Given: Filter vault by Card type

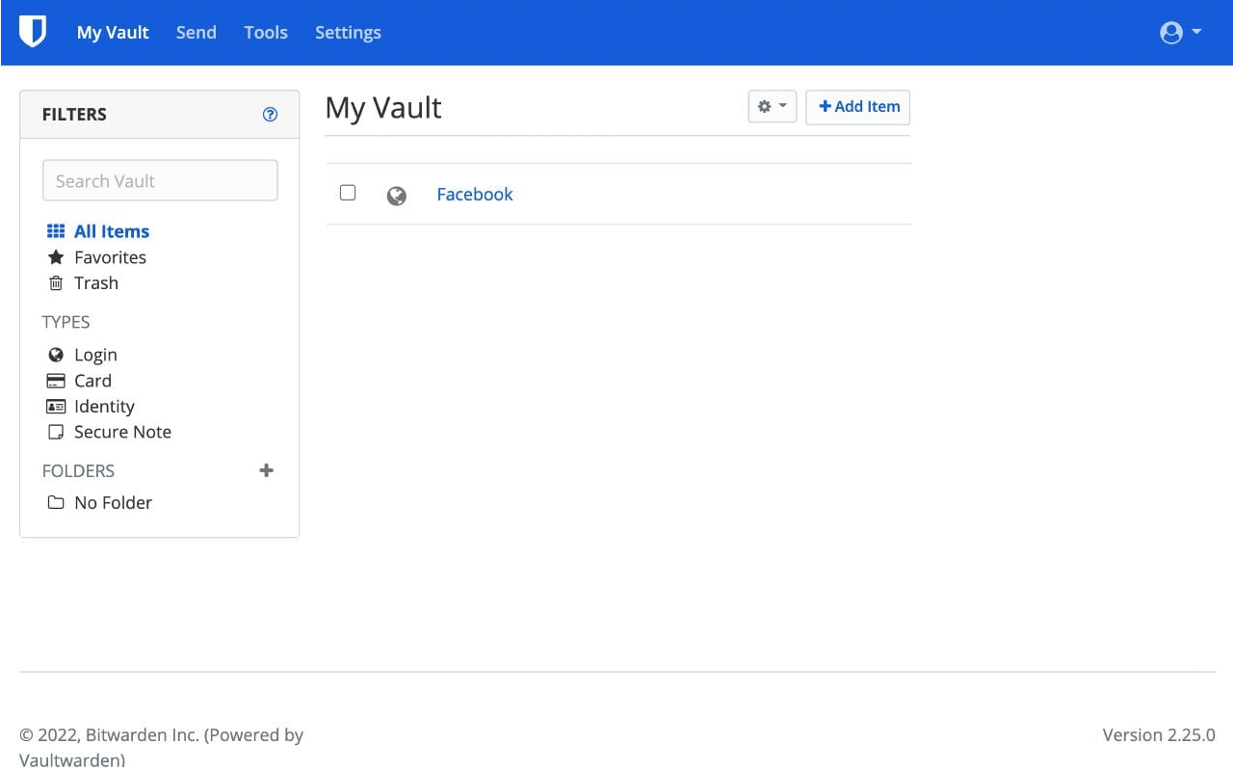Looking at the screenshot, I should point(92,381).
